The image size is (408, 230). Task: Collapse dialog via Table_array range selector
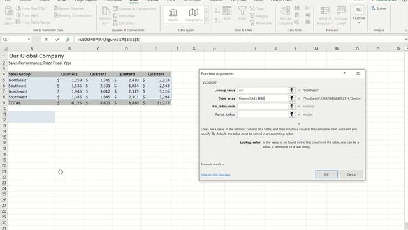click(x=292, y=98)
